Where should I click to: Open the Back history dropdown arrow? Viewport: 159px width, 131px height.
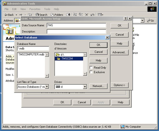(16, 15)
